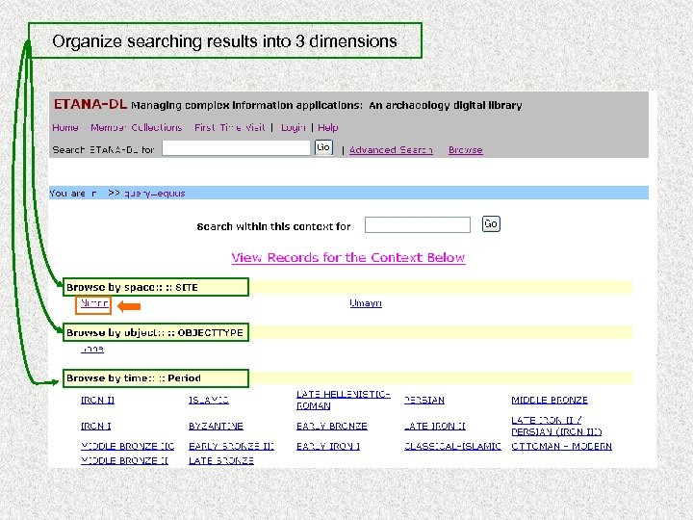The width and height of the screenshot is (693, 520).
Task: Select EARLY BRONZE III period link
Action: pos(232,446)
